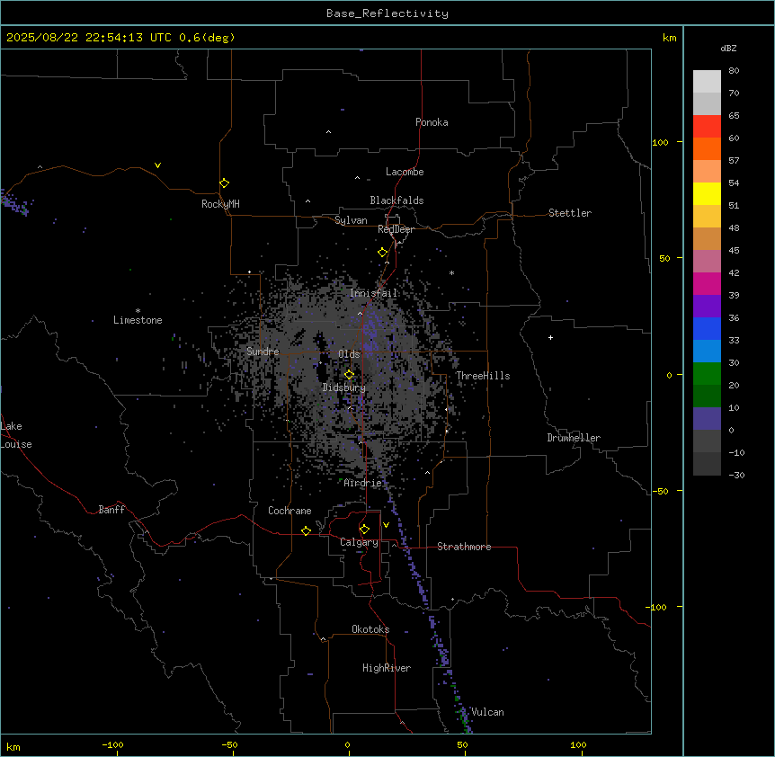Click the Blackfalds label
The width and height of the screenshot is (775, 757).
point(396,200)
